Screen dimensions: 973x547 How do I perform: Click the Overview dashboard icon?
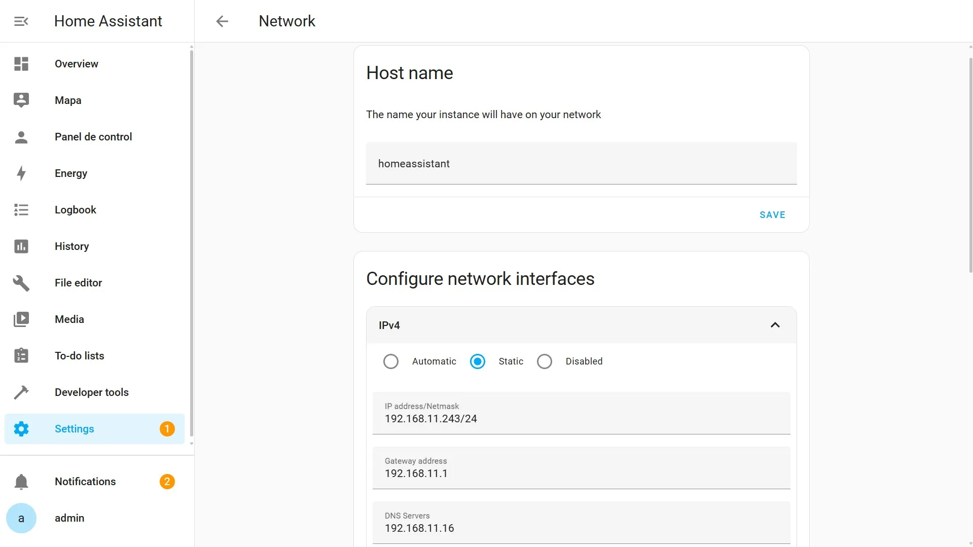[x=21, y=64]
